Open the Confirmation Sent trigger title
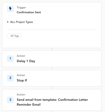 tap(29, 12)
